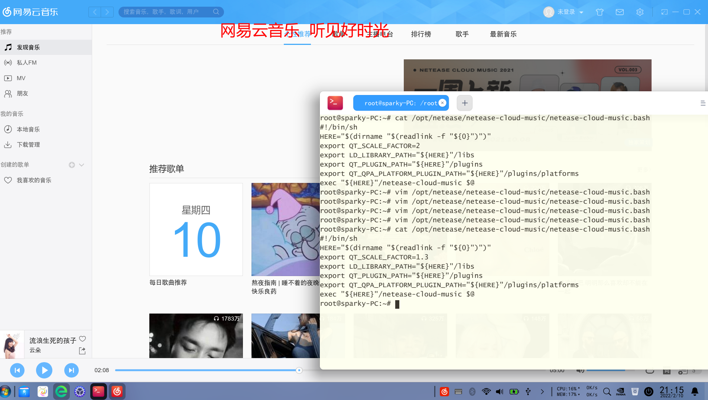Image resolution: width=708 pixels, height=400 pixels.
Task: Open the colorful swirl app on the taskbar
Action: pyautogui.click(x=43, y=391)
